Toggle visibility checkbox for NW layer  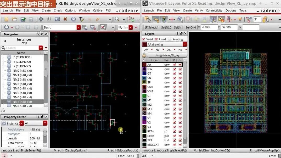(x=174, y=69)
